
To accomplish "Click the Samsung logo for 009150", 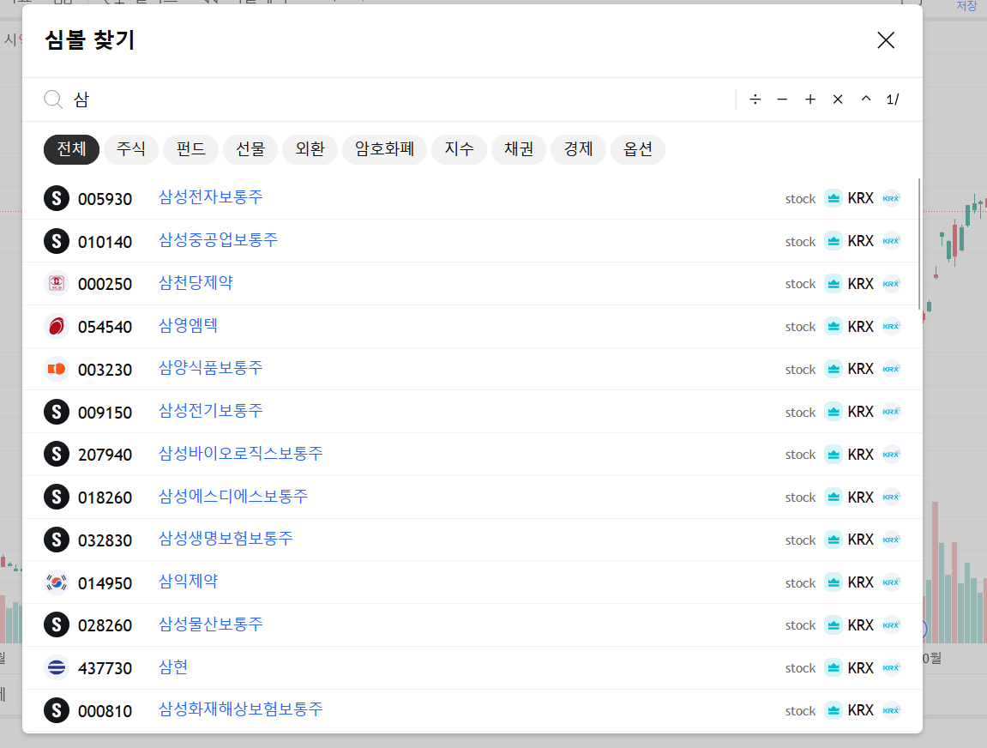I will pyautogui.click(x=56, y=412).
